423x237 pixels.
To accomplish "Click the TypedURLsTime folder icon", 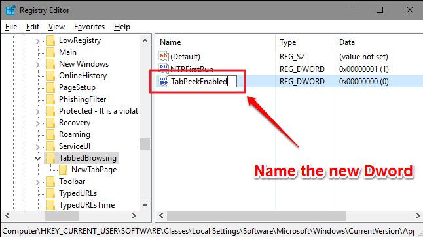I will 50,205.
